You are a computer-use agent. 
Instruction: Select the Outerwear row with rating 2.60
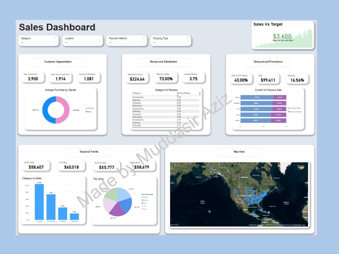(x=166, y=117)
